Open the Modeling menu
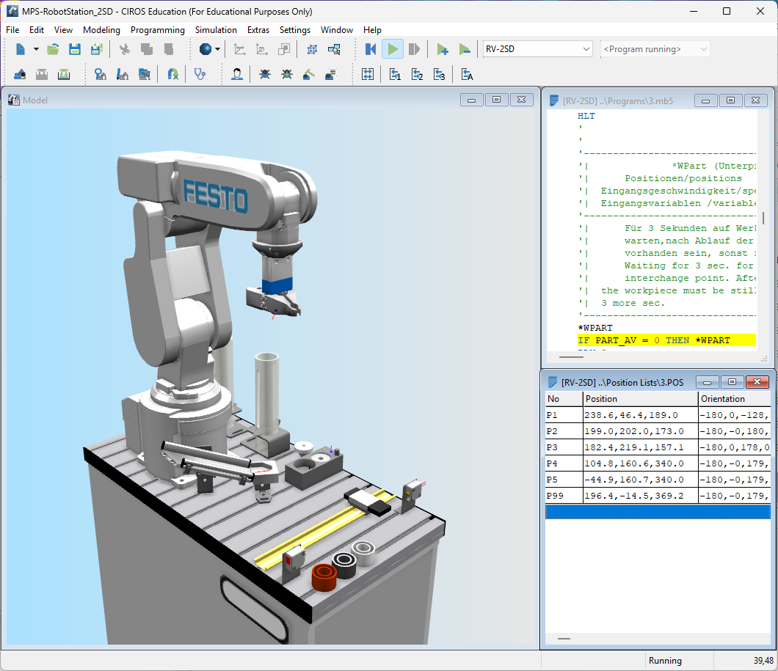778x671 pixels. coord(101,30)
